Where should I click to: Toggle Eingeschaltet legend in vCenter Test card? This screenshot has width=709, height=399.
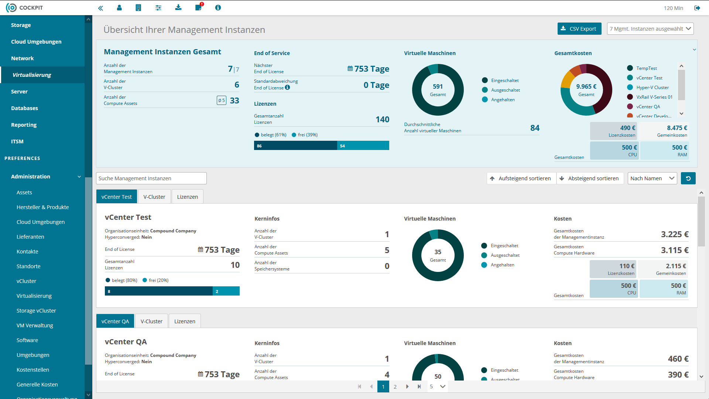[500, 246]
